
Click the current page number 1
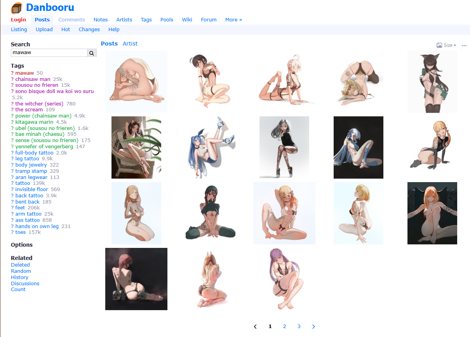pos(270,326)
